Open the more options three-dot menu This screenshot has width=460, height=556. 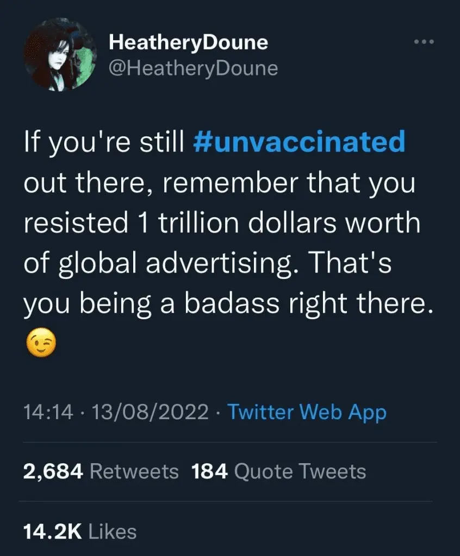coord(425,42)
